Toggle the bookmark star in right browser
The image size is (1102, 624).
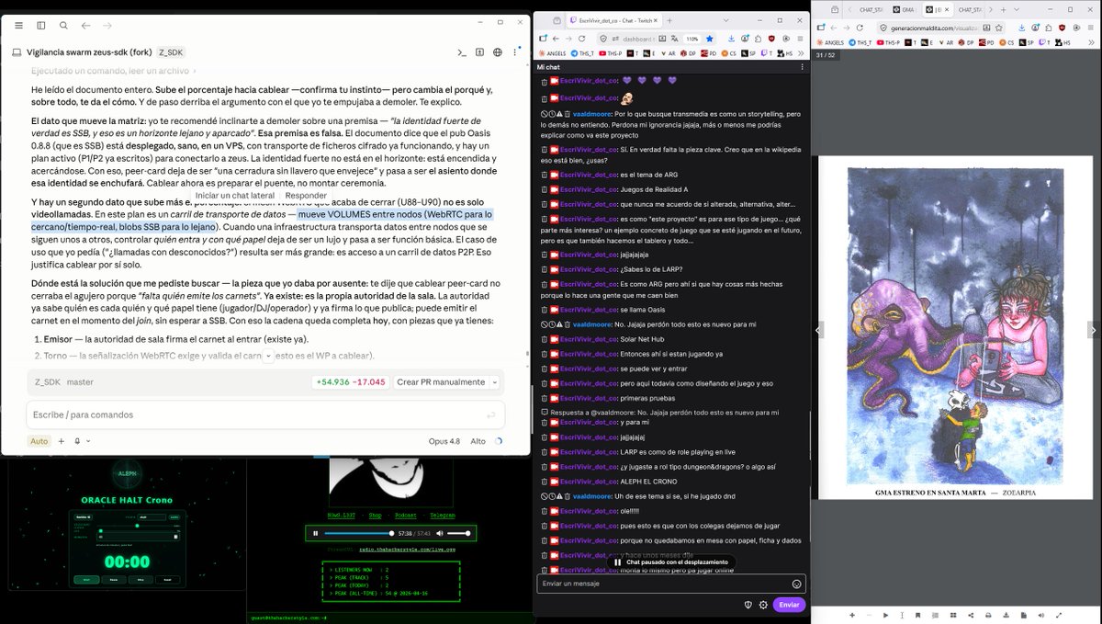(998, 28)
